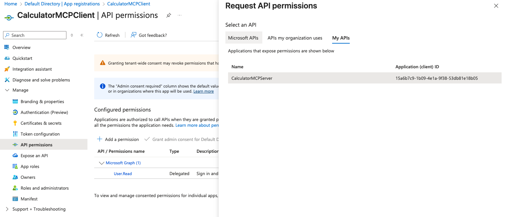The image size is (506, 217).
Task: Click the Token configuration icon
Action: [x=15, y=134]
